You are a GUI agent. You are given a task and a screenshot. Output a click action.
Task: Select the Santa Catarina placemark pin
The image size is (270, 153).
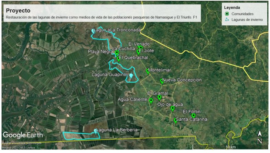point(175,120)
